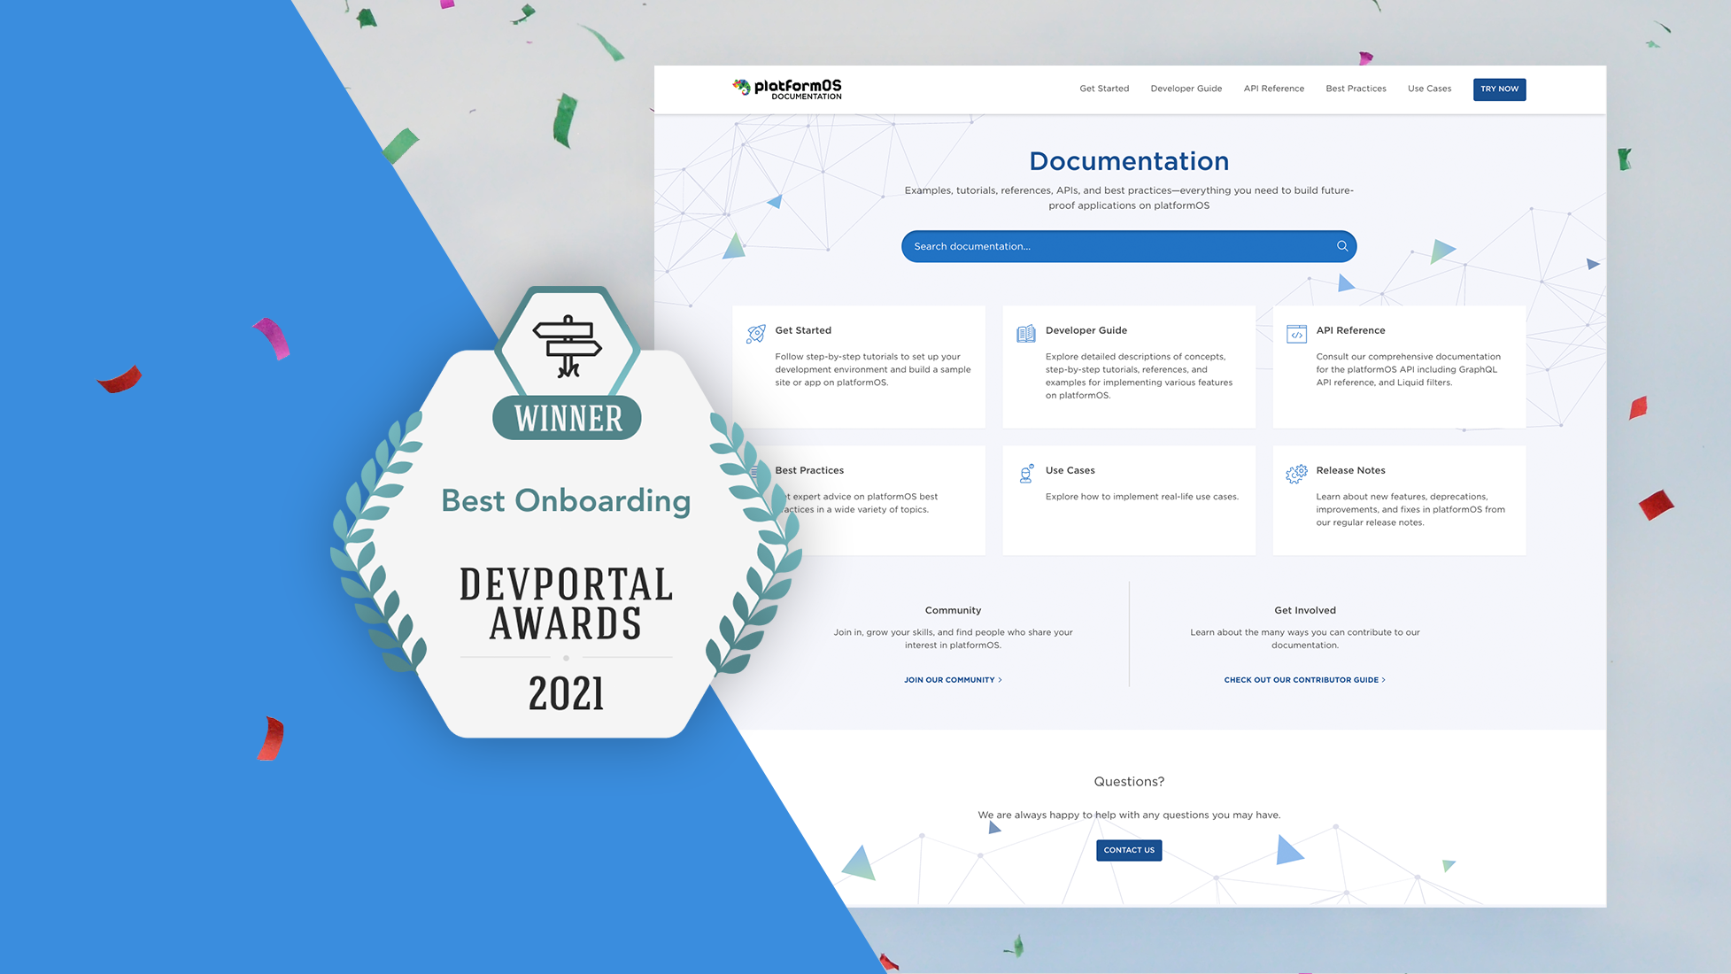Open the Use Cases card title

pyautogui.click(x=1070, y=470)
